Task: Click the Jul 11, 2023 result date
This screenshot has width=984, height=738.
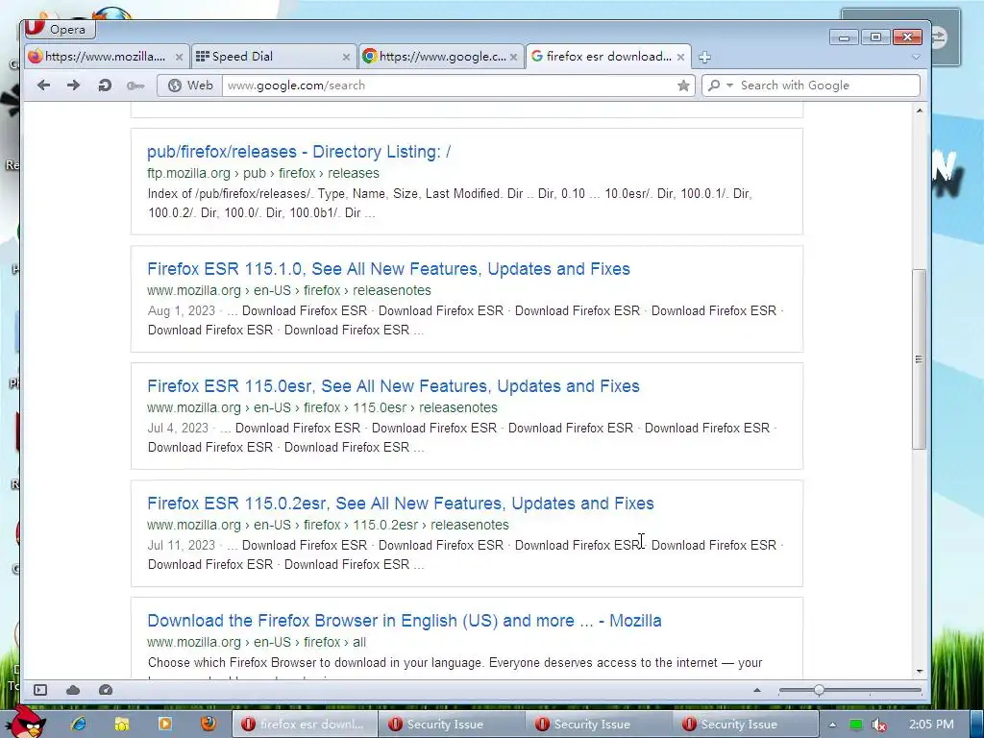Action: tap(182, 546)
